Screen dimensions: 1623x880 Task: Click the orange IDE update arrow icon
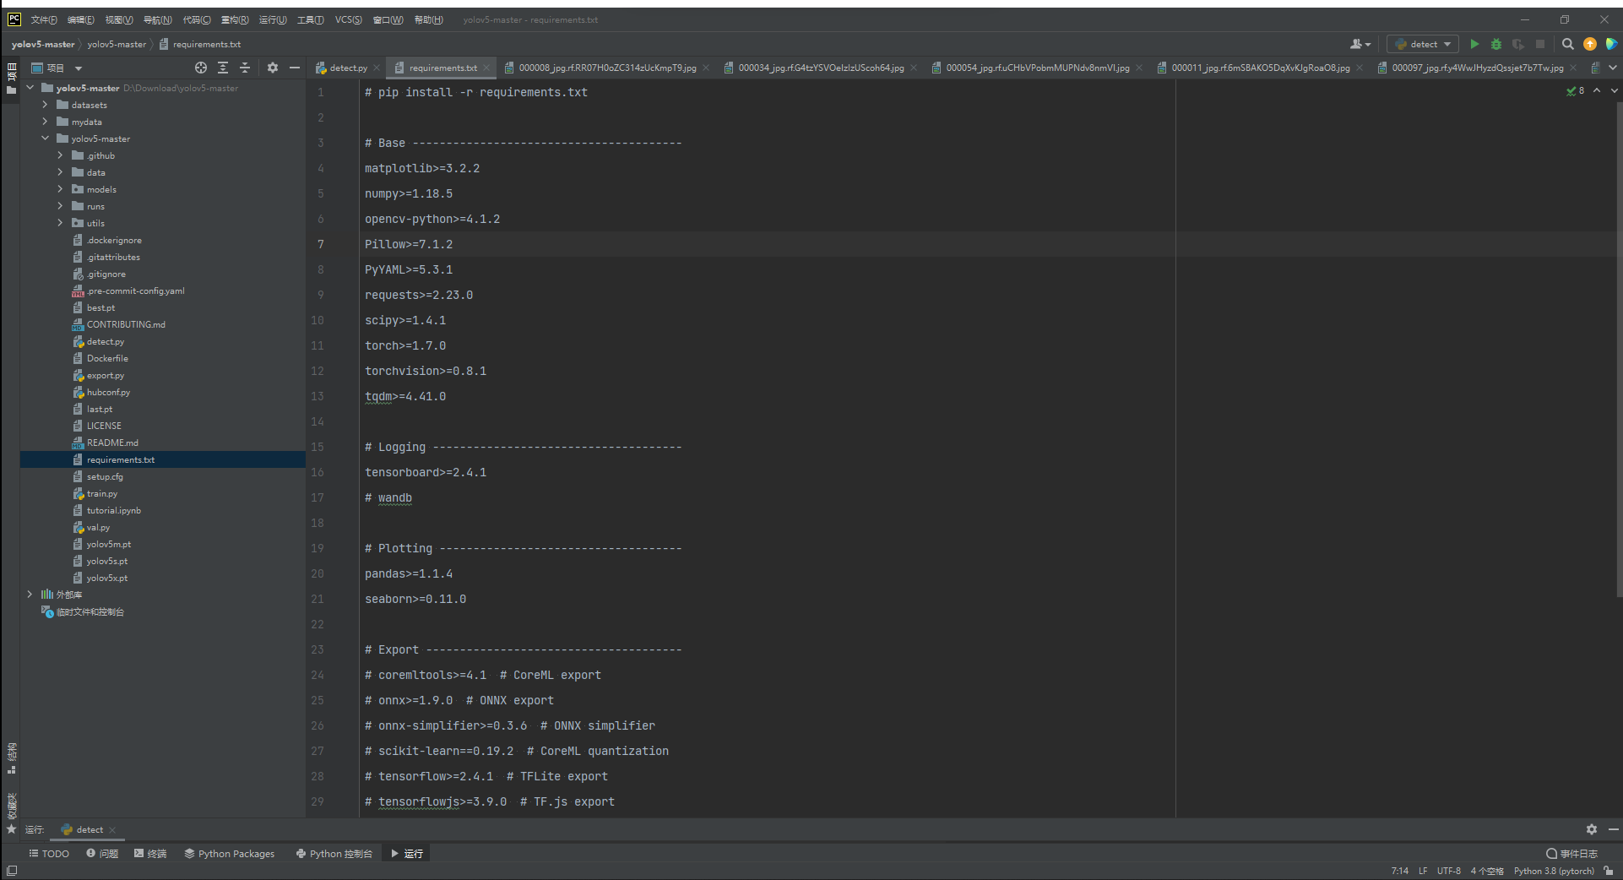pyautogui.click(x=1590, y=44)
